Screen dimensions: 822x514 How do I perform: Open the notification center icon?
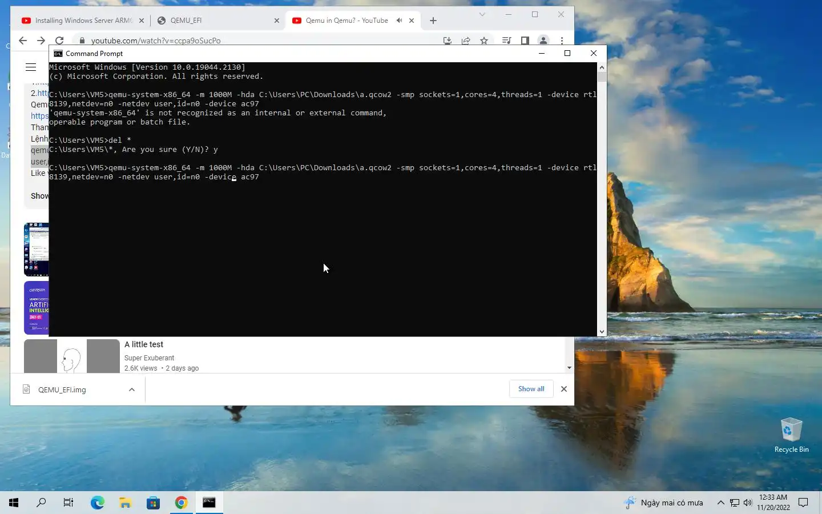click(x=803, y=503)
